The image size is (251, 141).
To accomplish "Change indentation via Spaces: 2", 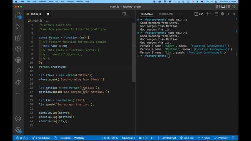I will click(129, 138).
